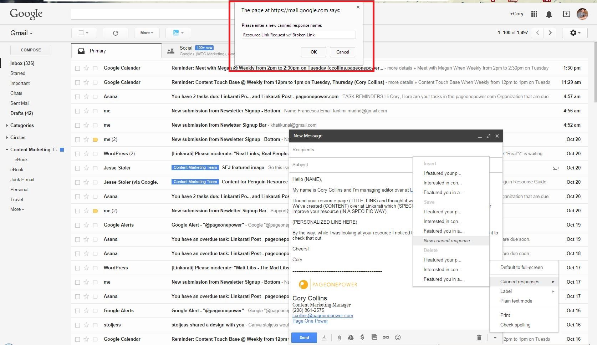Insert files using Google Drive icon
The height and width of the screenshot is (345, 597).
point(351,338)
